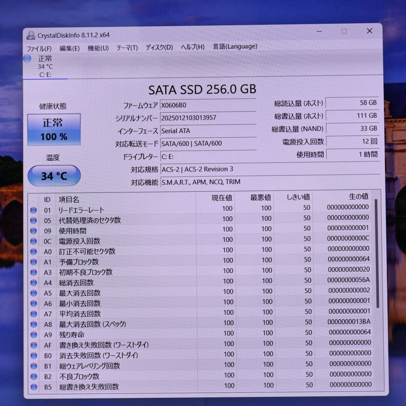Open the ファイル(F) menu
This screenshot has width=406, height=406.
tap(39, 49)
